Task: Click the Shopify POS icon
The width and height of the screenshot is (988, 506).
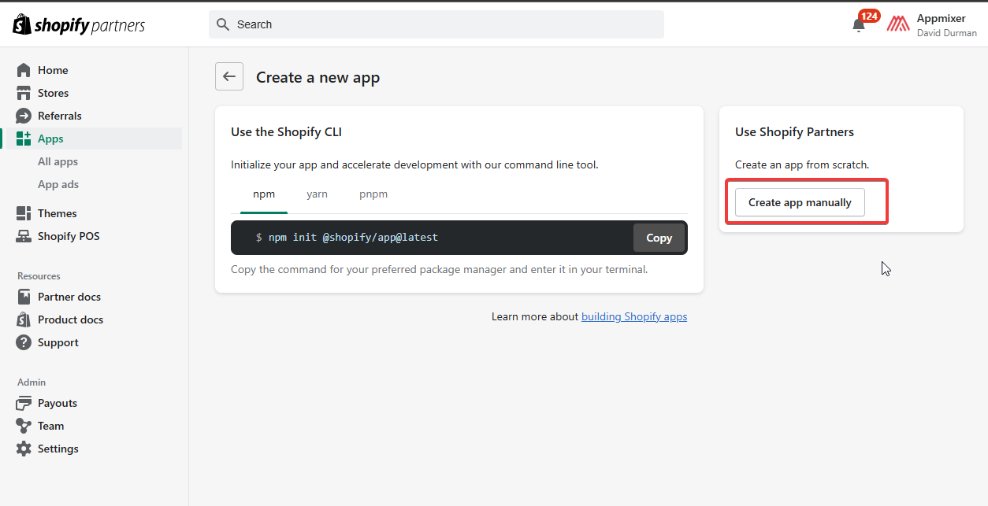Action: coord(24,236)
